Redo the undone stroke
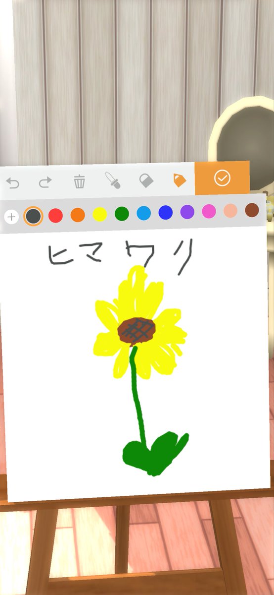274x595 pixels. (x=46, y=182)
